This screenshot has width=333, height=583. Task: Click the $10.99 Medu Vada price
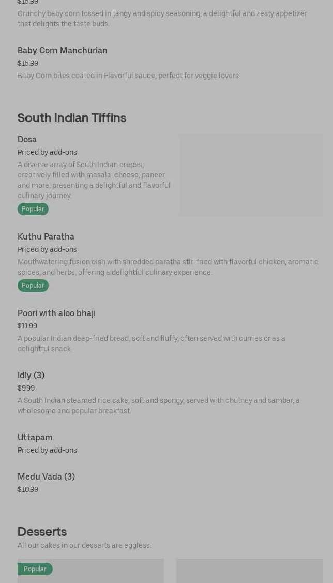[28, 489]
